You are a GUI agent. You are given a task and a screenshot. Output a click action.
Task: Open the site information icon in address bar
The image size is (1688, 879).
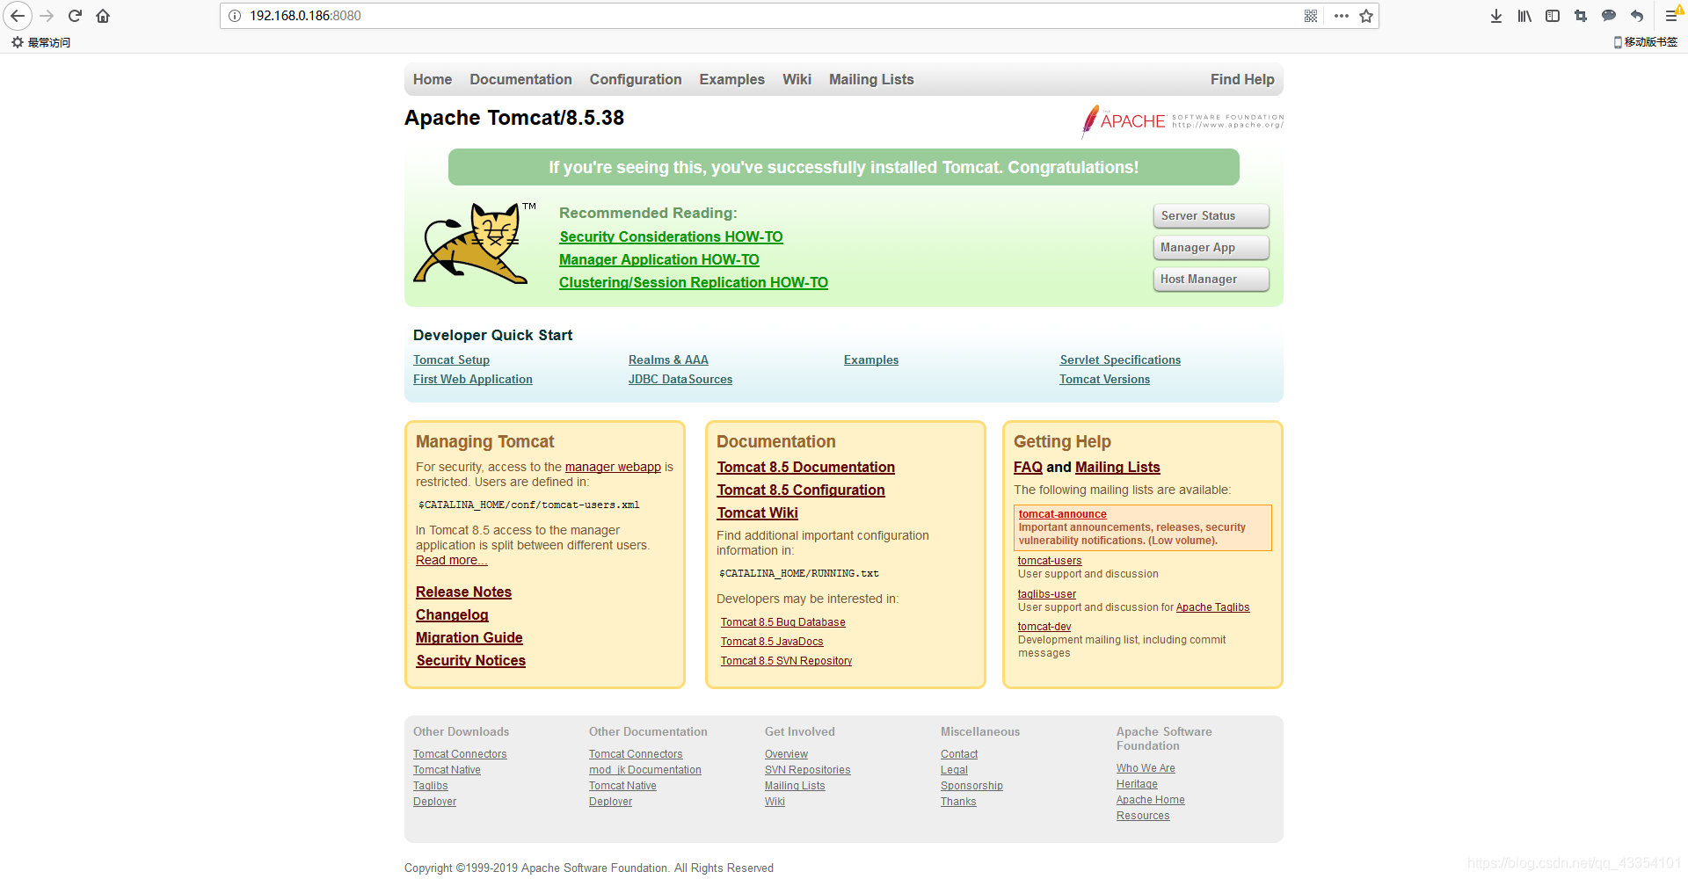tap(235, 16)
